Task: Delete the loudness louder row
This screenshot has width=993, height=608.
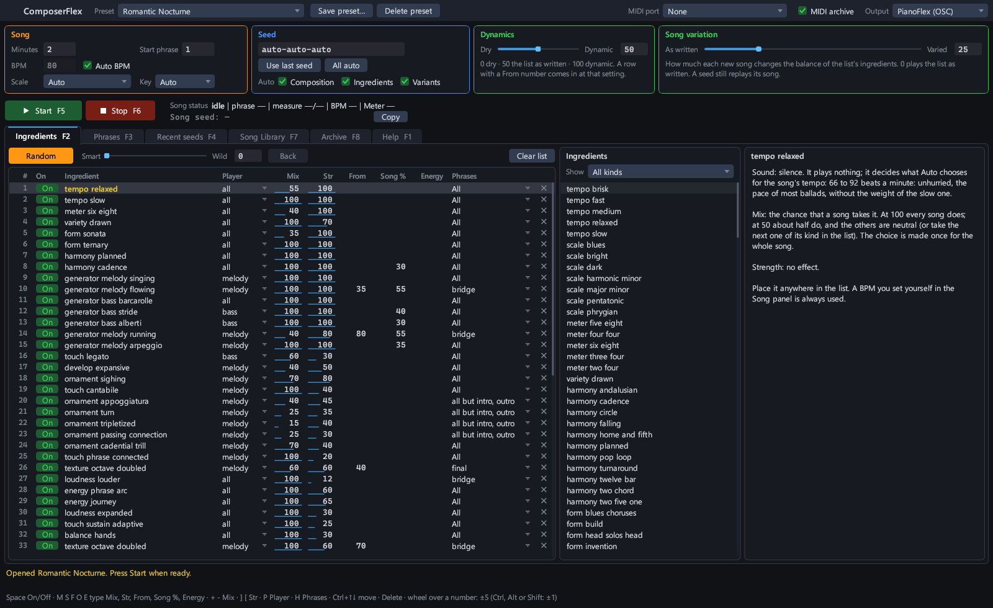Action: click(x=544, y=479)
